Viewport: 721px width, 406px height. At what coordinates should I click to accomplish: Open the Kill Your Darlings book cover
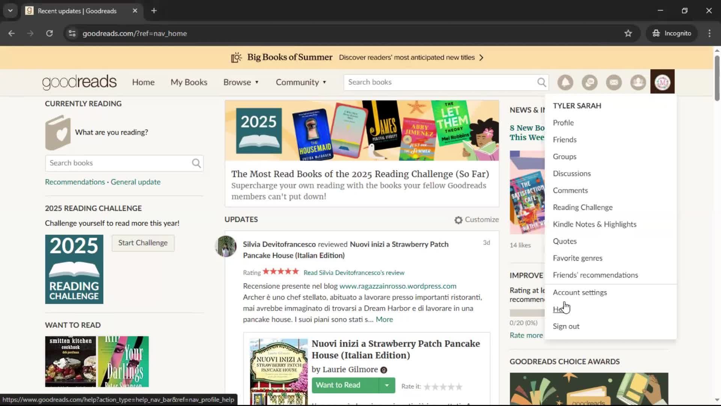click(123, 362)
